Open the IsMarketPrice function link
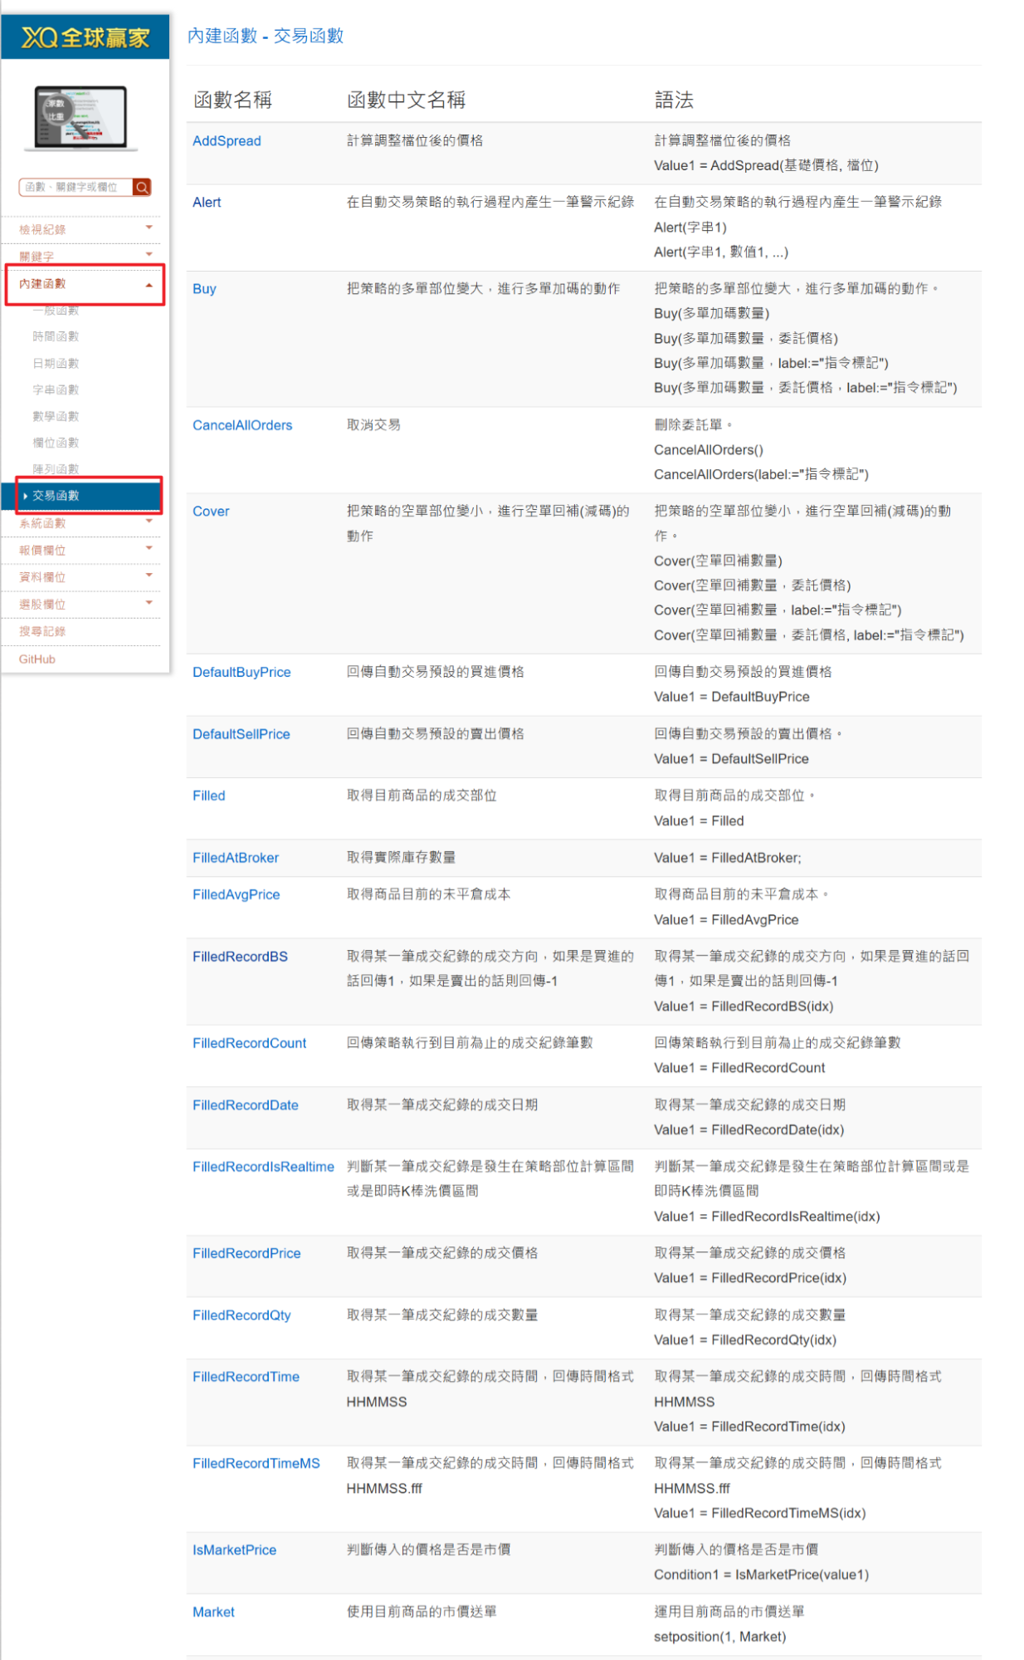The height and width of the screenshot is (1660, 1024). tap(234, 1550)
